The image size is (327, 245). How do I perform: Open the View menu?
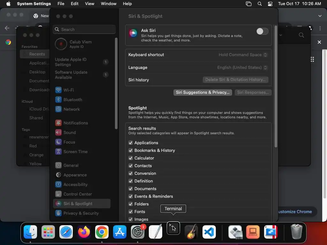pos(89,4)
